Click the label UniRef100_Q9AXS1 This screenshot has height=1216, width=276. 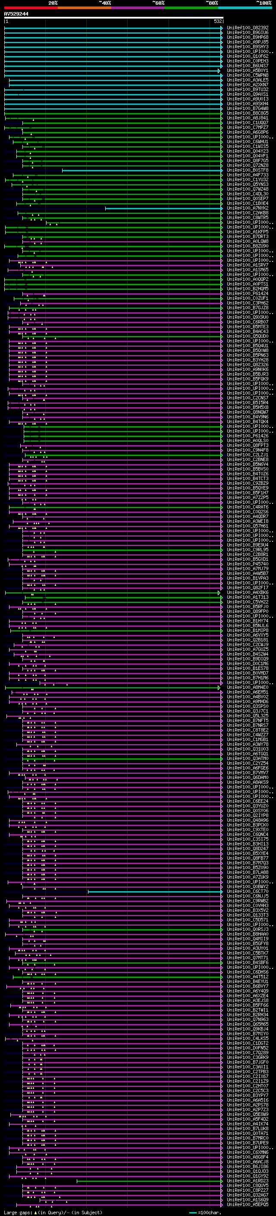[x=248, y=94]
